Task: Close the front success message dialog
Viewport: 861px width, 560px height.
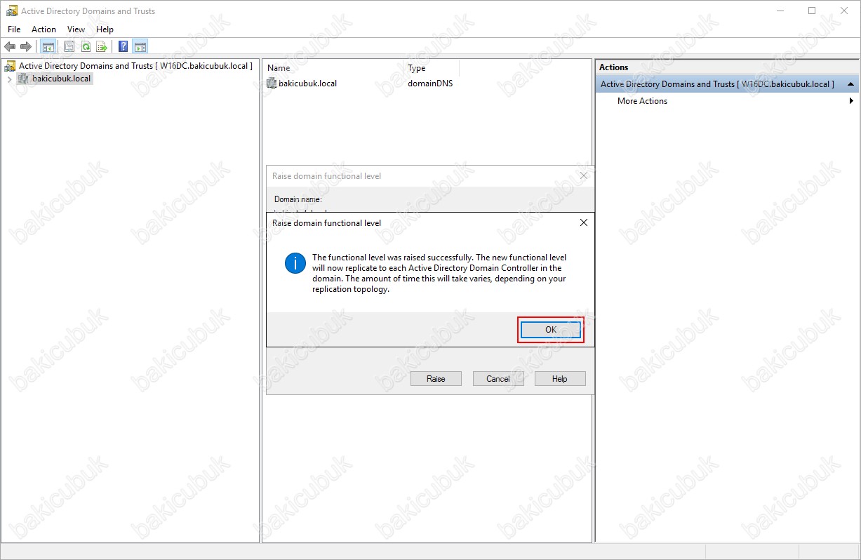Action: pos(584,222)
